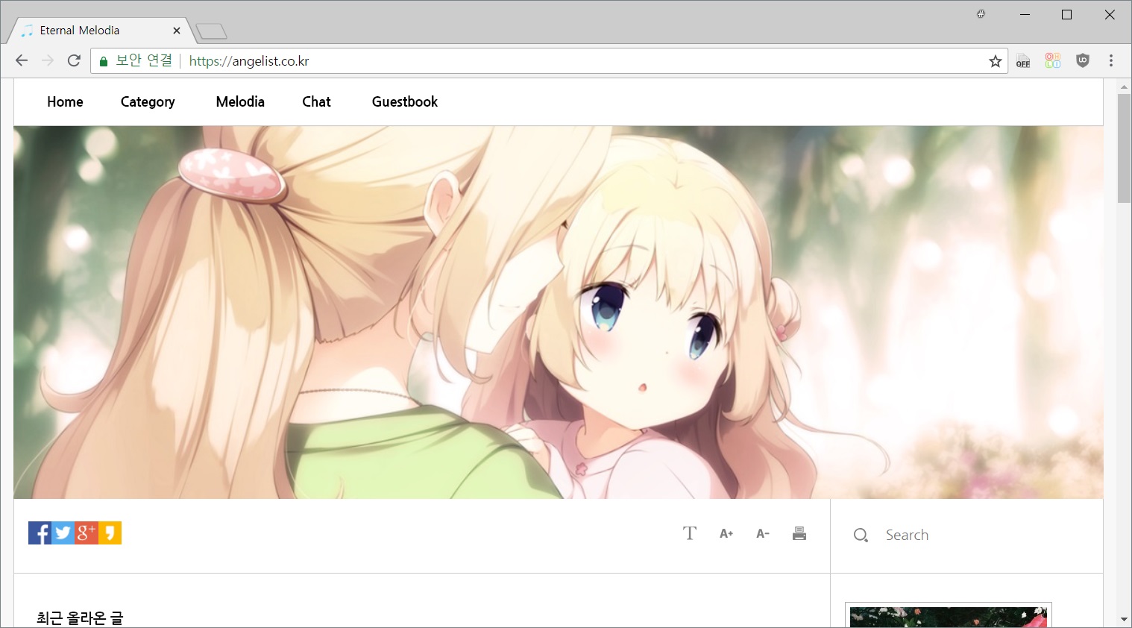This screenshot has width=1132, height=628.
Task: Open the Guestbook menu item
Action: click(405, 102)
